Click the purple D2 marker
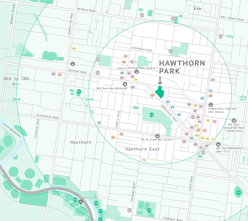 pyautogui.click(x=201, y=106)
